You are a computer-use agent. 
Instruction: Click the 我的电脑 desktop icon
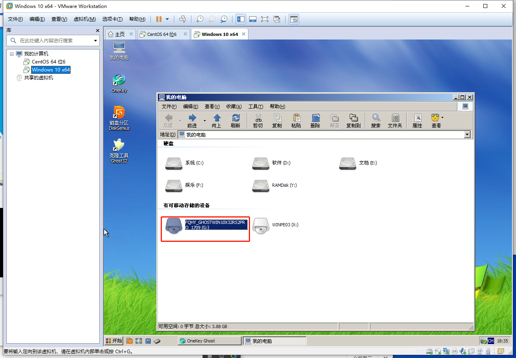click(119, 50)
